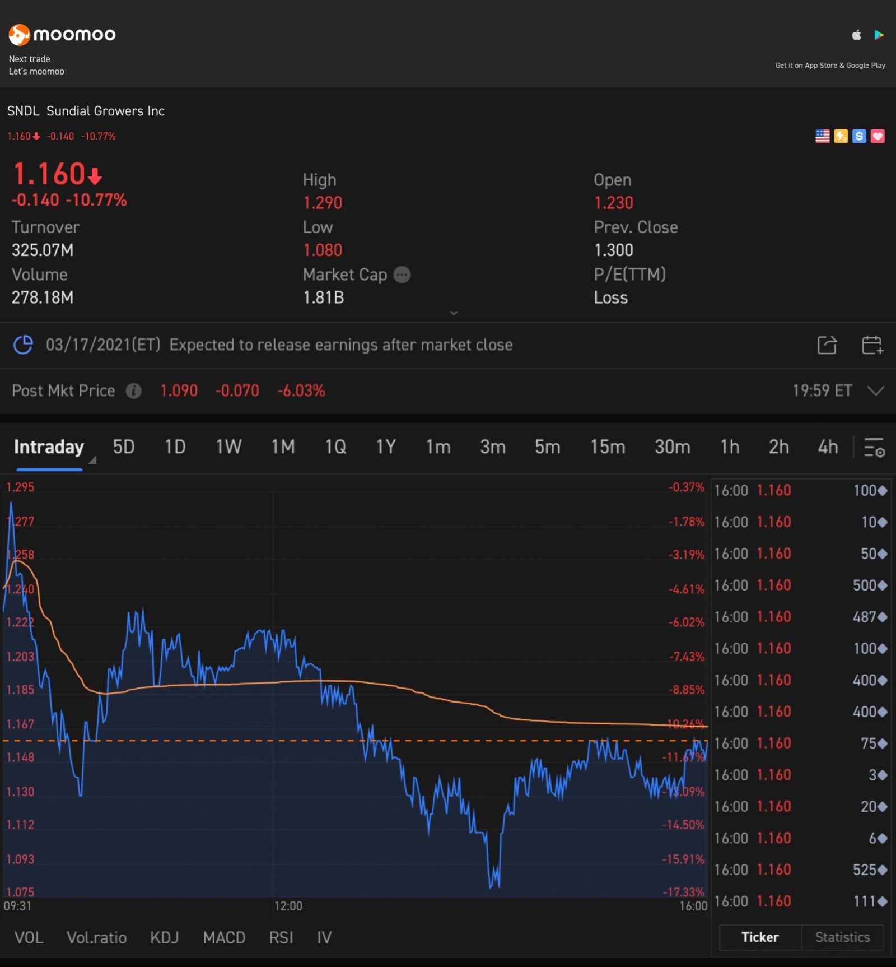Screen dimensions: 896x967
Task: Share the earnings event
Action: pos(827,345)
